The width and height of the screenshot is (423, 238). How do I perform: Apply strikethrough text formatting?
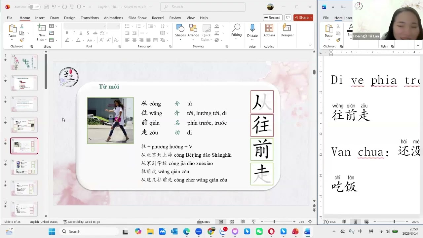[95, 33]
